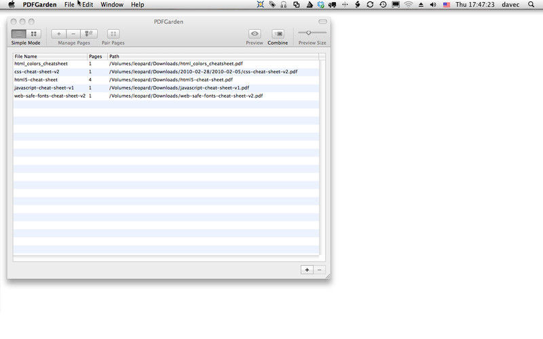The width and height of the screenshot is (543, 339).
Task: Click the Pair Pages toolbar icon
Action: (x=113, y=34)
